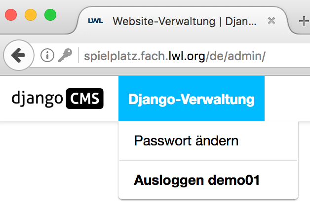Enter fullscreen using the green button

(x=50, y=15)
